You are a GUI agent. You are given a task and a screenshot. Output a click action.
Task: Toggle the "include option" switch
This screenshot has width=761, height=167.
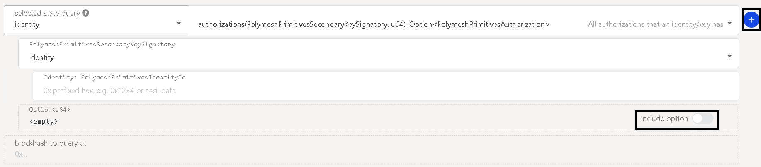703,119
